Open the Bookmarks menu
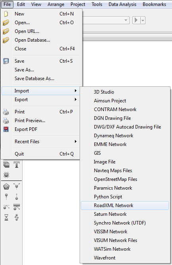Image resolution: width=172 pixels, height=265 pixels. [x=154, y=4]
